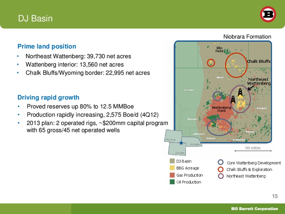Click the blue star on the state inset map
The width and height of the screenshot is (285, 214).
point(181,143)
